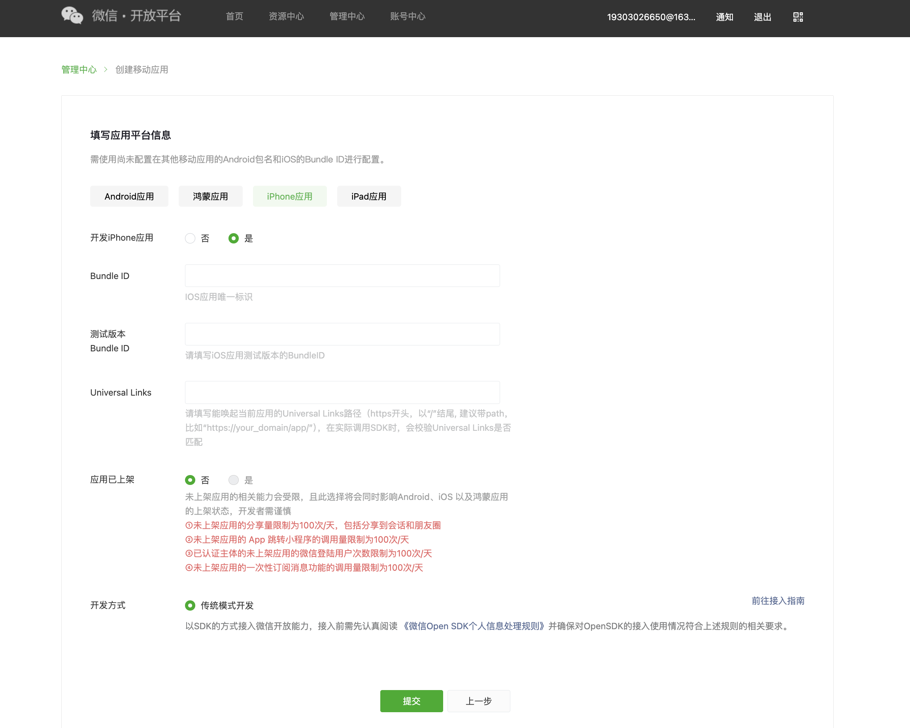Open 通知 notifications
The image size is (910, 728).
point(724,17)
